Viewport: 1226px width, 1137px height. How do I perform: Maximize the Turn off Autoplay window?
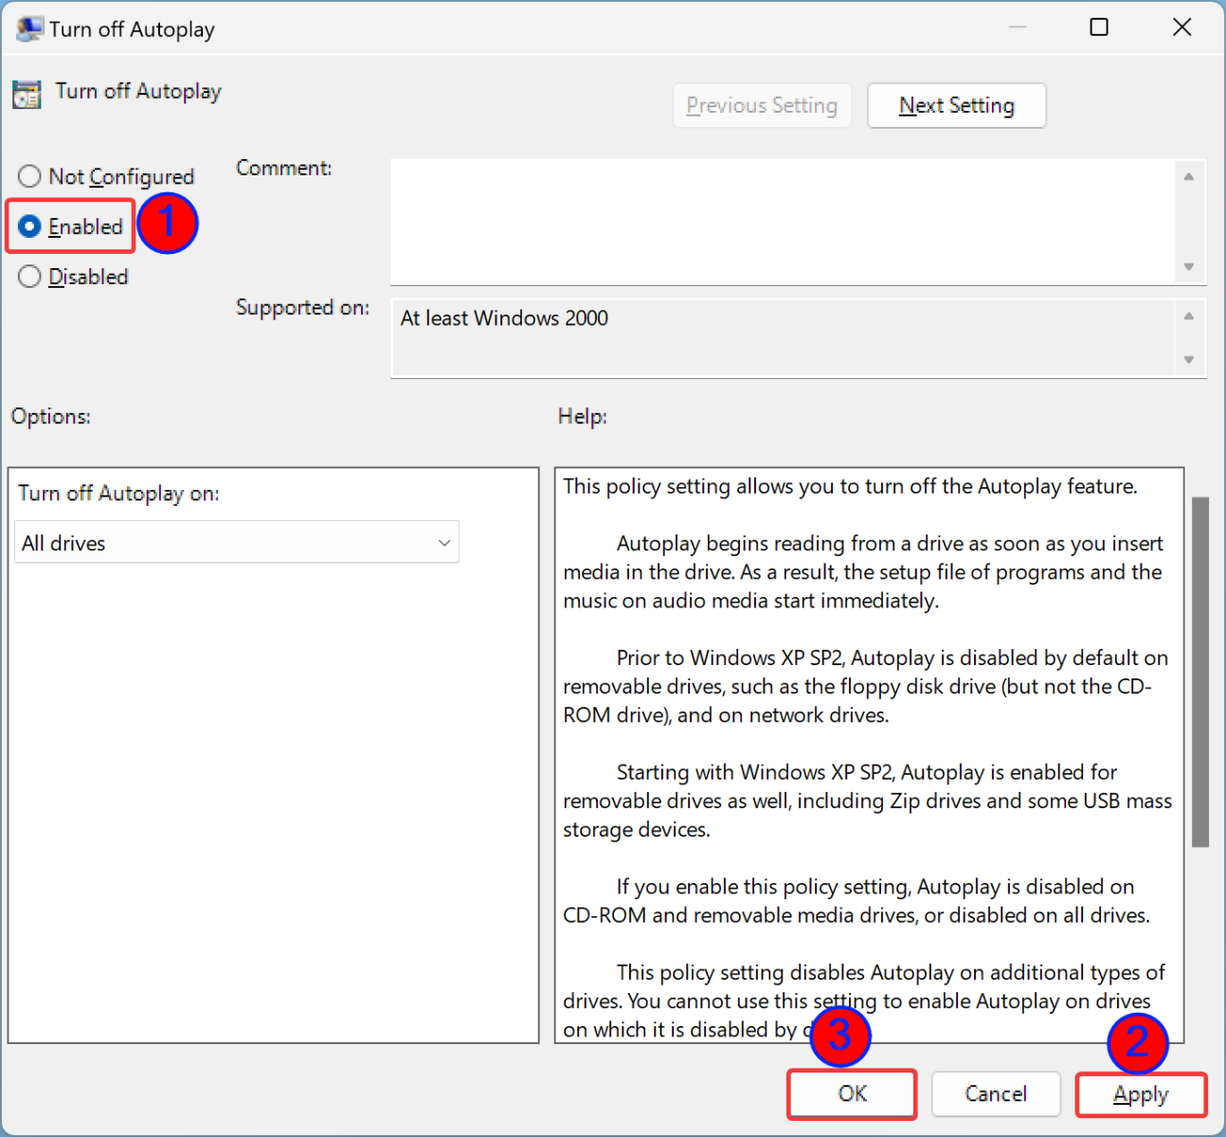(x=1099, y=27)
